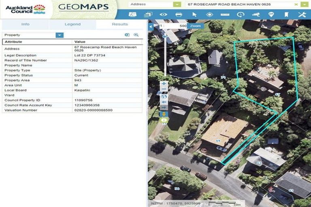Click the Legal Description attribute label
This screenshot has width=311, height=207.
point(20,55)
